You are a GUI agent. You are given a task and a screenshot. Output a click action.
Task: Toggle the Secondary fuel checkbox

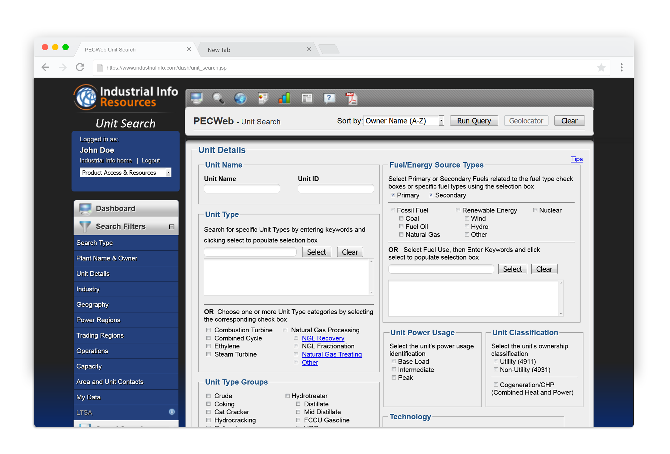click(431, 195)
